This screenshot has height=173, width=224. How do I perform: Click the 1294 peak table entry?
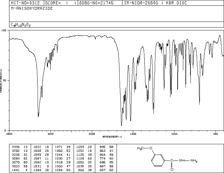pyautogui.click(x=63, y=170)
